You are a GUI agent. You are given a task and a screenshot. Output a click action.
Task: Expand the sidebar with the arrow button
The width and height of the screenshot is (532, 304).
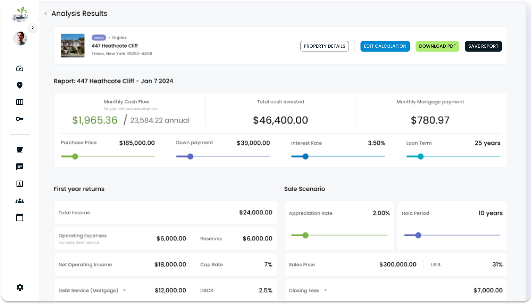tap(33, 27)
